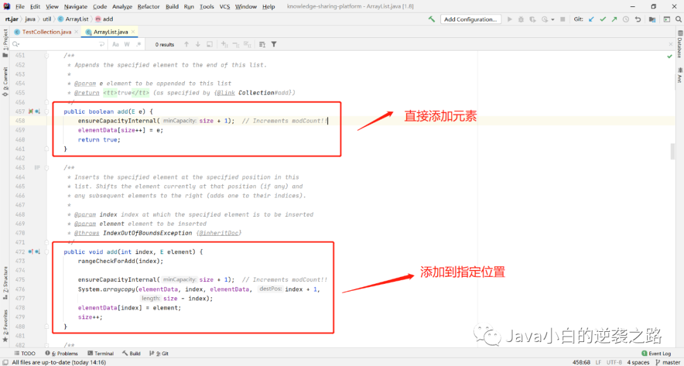Click the Git Rollback undo icon
The width and height of the screenshot is (684, 366).
click(x=638, y=19)
